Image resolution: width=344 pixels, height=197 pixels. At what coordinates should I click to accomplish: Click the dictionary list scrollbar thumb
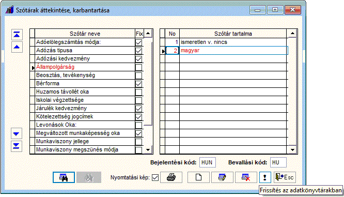click(x=148, y=82)
